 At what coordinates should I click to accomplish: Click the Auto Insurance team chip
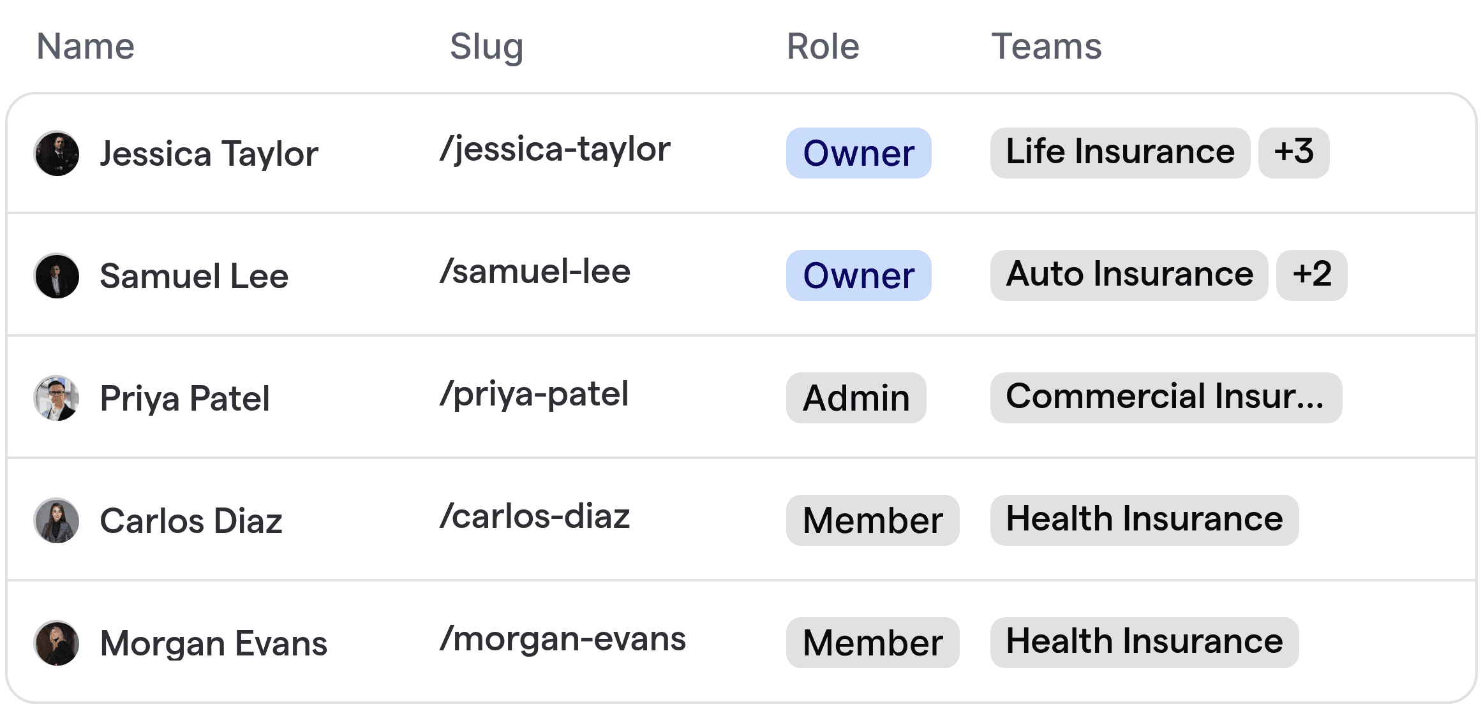[x=1129, y=274]
